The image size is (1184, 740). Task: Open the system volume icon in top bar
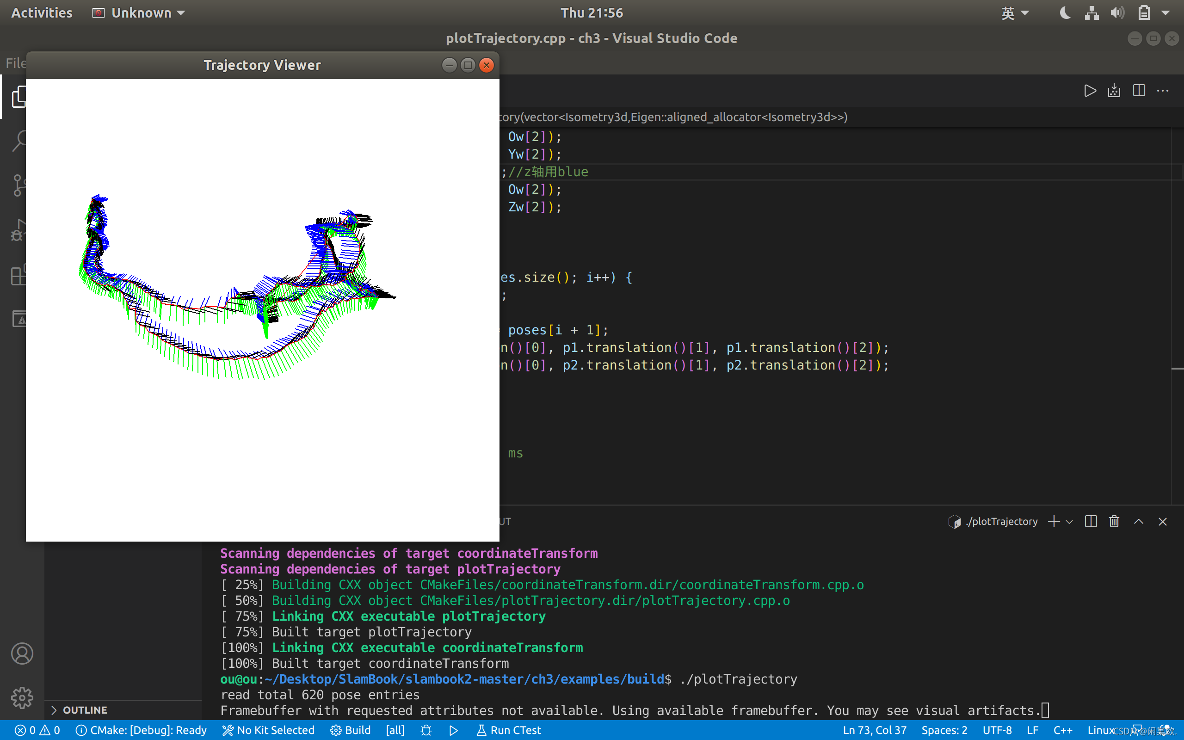[x=1117, y=13]
